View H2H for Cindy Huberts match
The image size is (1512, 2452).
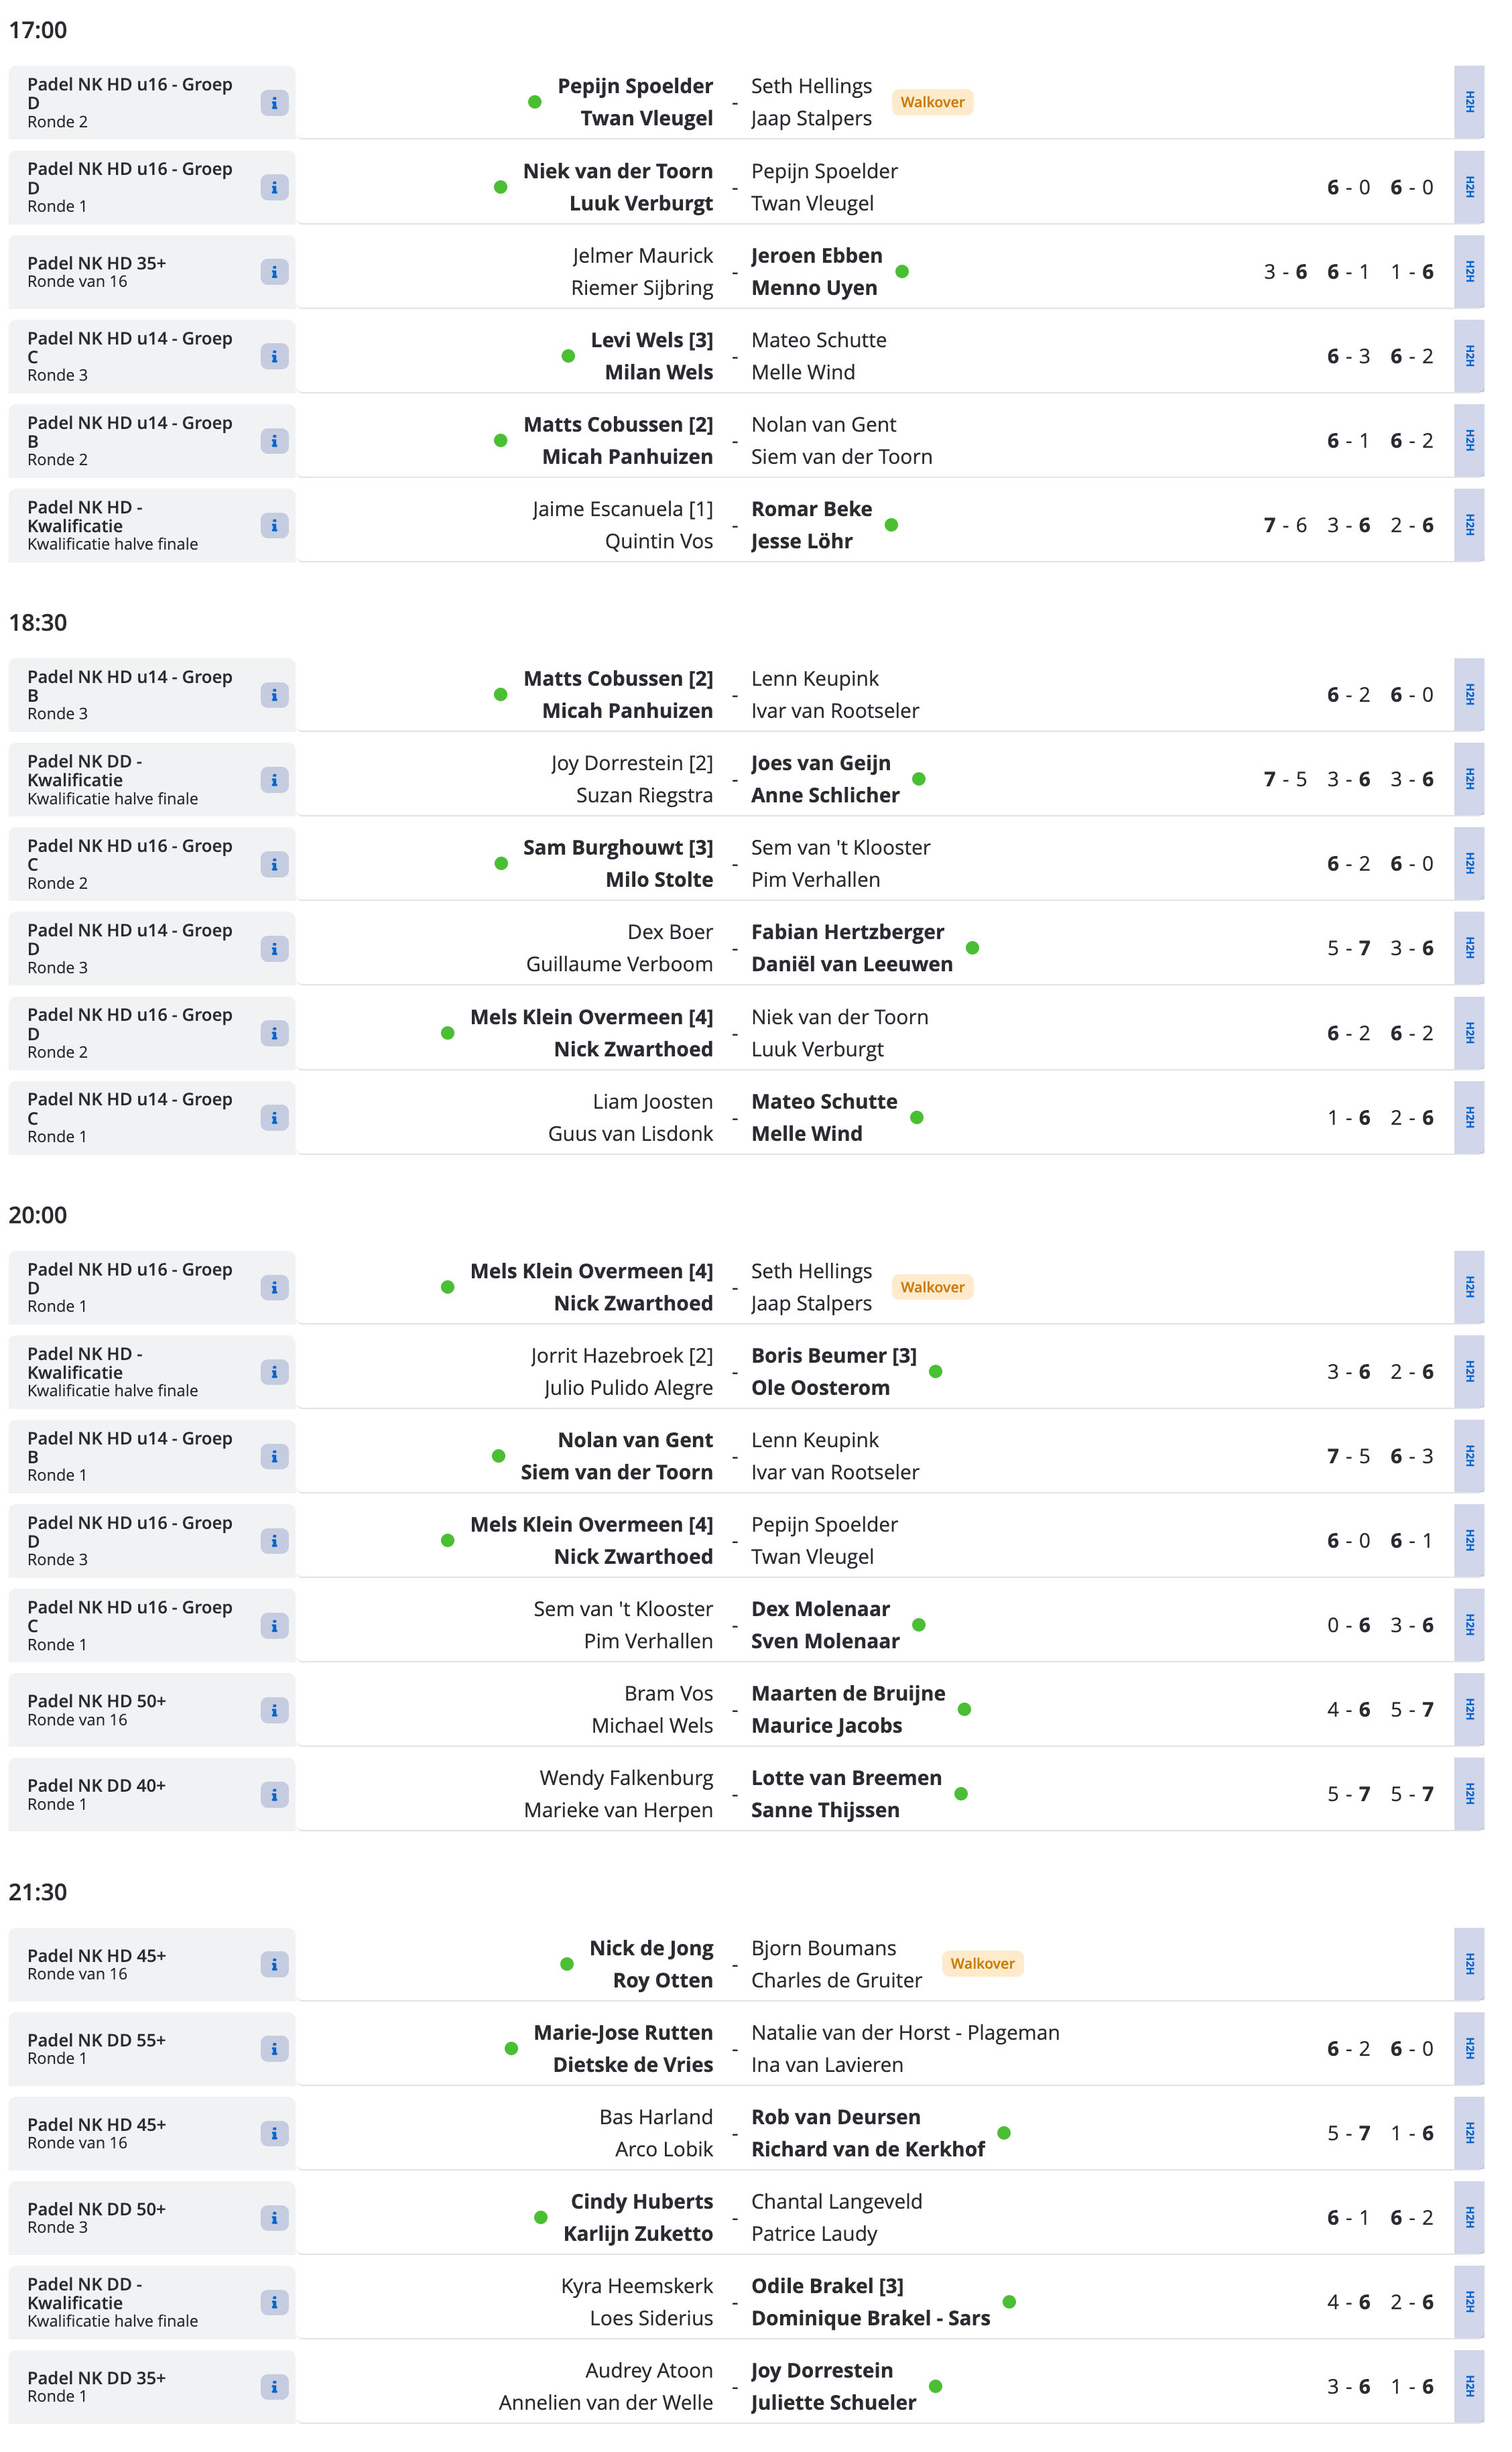pyautogui.click(x=1469, y=2218)
